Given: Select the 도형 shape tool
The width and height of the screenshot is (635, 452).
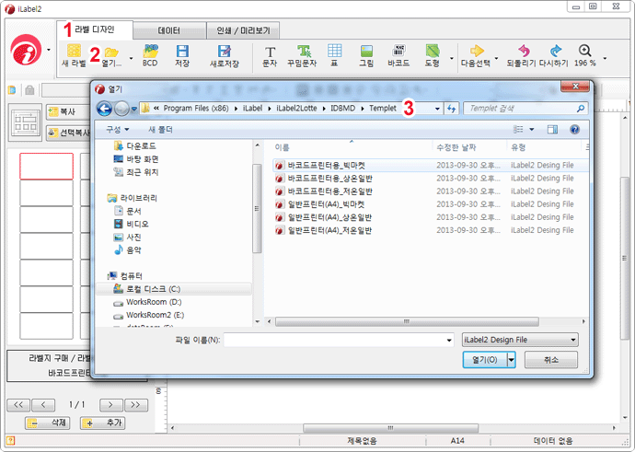Looking at the screenshot, I should (x=433, y=55).
